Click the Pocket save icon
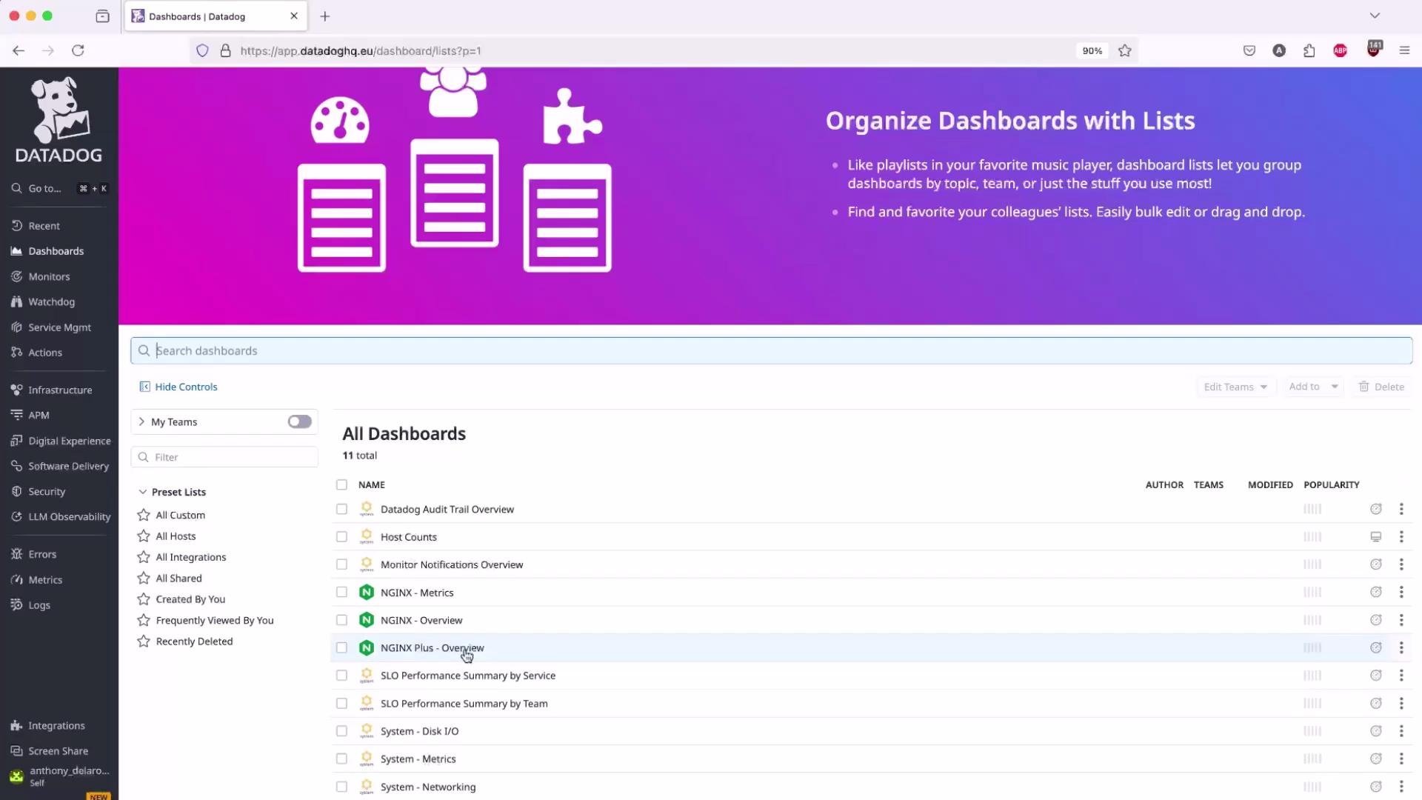Image resolution: width=1422 pixels, height=800 pixels. [x=1249, y=50]
